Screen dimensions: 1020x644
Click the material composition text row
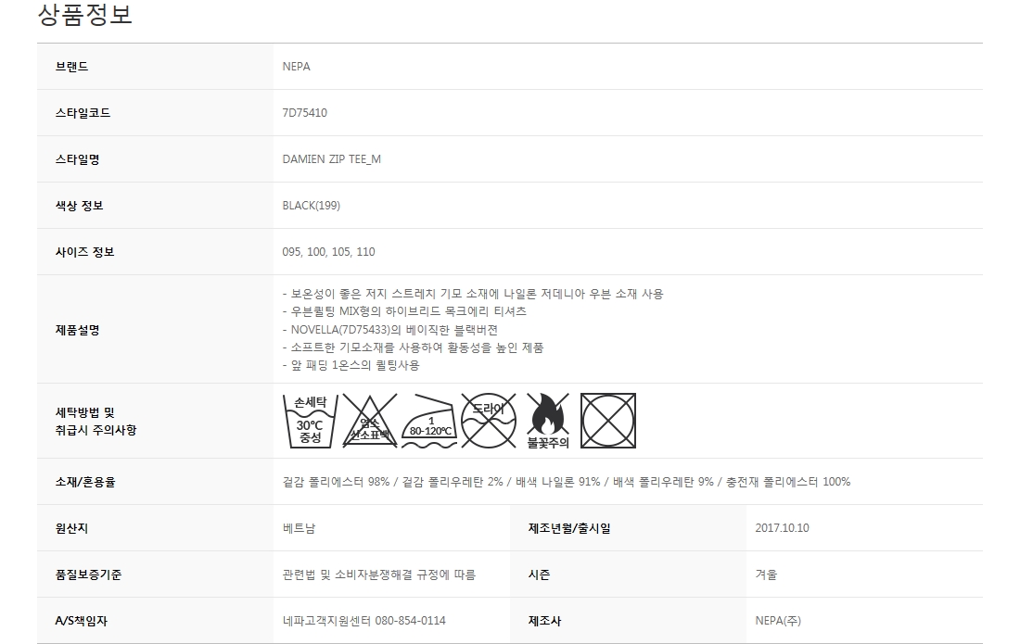(567, 482)
